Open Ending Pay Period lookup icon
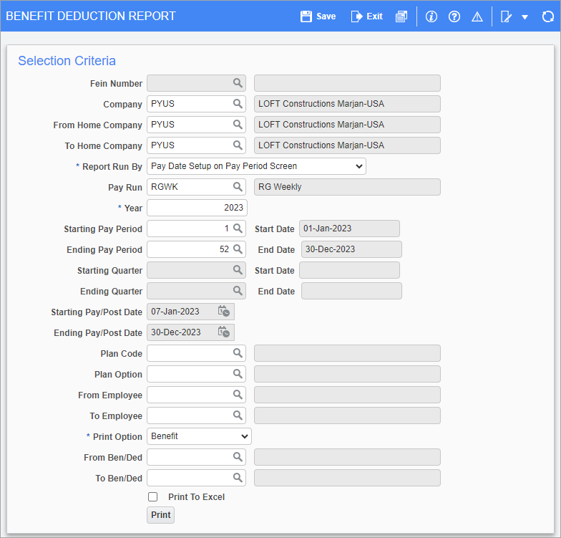Screen dimensions: 561x538 click(238, 249)
